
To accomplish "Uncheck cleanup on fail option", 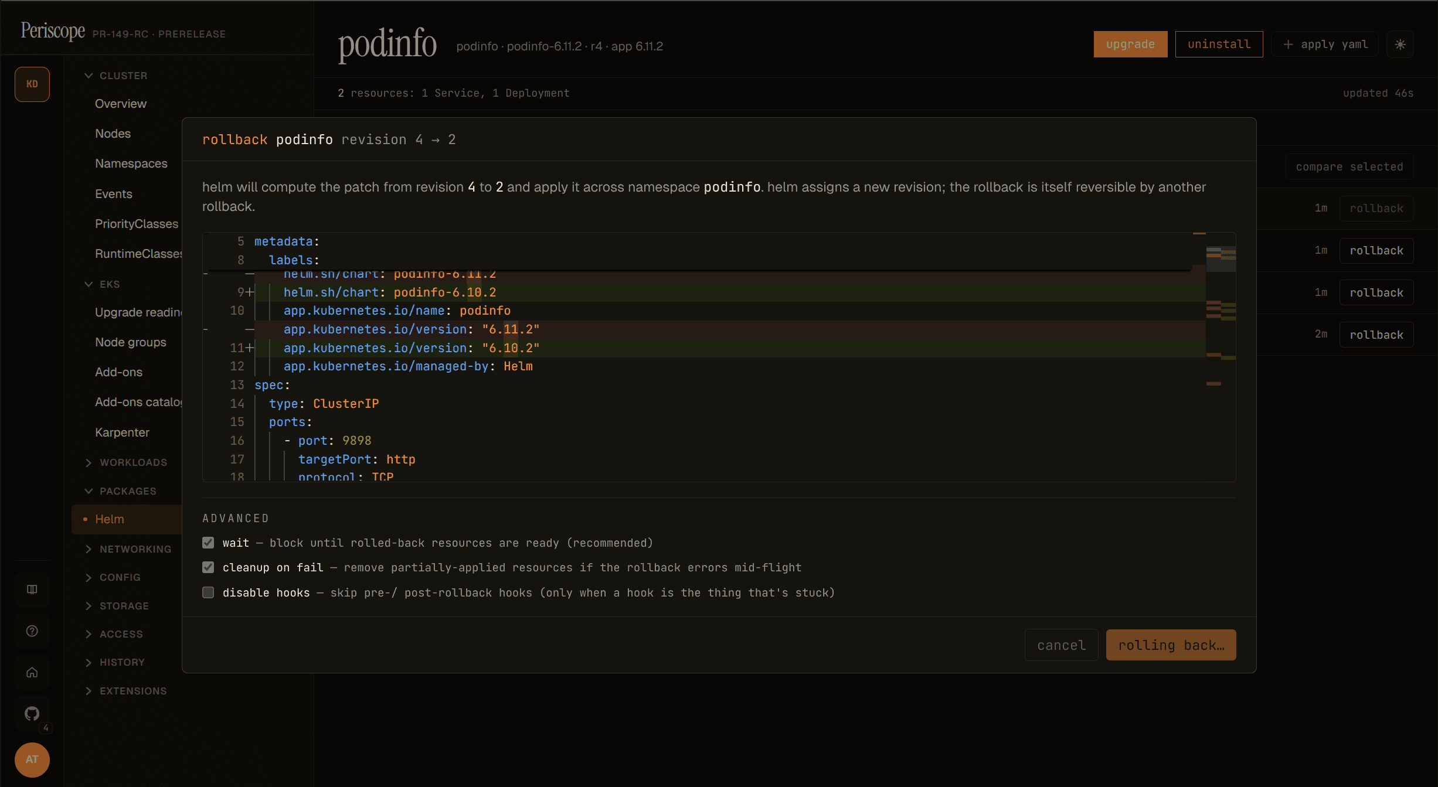I will pyautogui.click(x=208, y=567).
